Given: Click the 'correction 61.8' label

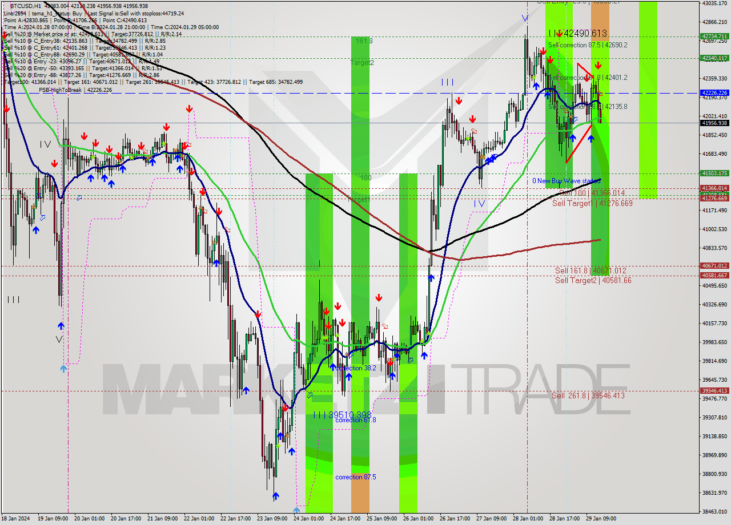Looking at the screenshot, I should tap(356, 420).
